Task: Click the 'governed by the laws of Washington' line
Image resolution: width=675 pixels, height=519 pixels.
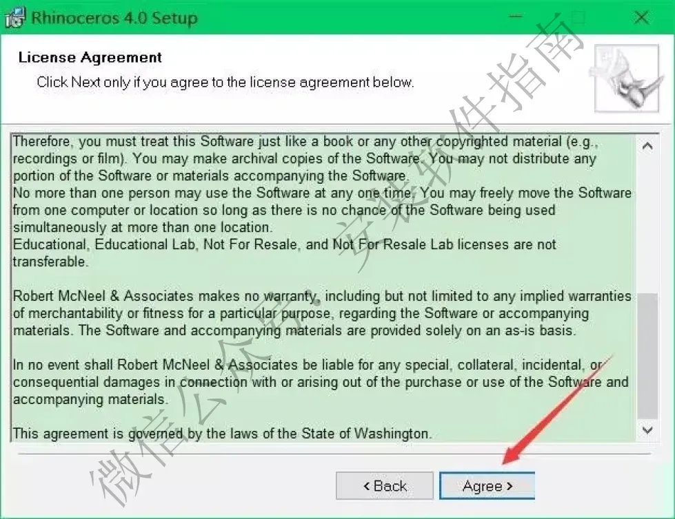Action: (x=222, y=434)
